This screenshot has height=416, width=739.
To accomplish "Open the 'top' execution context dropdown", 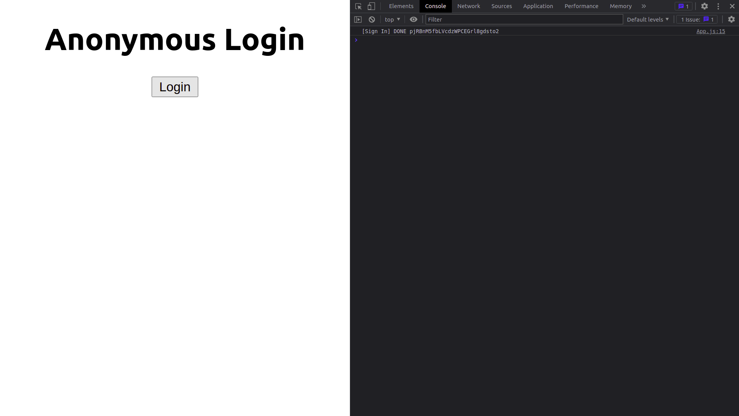I will tap(392, 19).
